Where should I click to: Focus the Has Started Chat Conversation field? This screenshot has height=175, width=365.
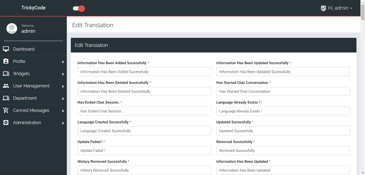click(x=283, y=91)
